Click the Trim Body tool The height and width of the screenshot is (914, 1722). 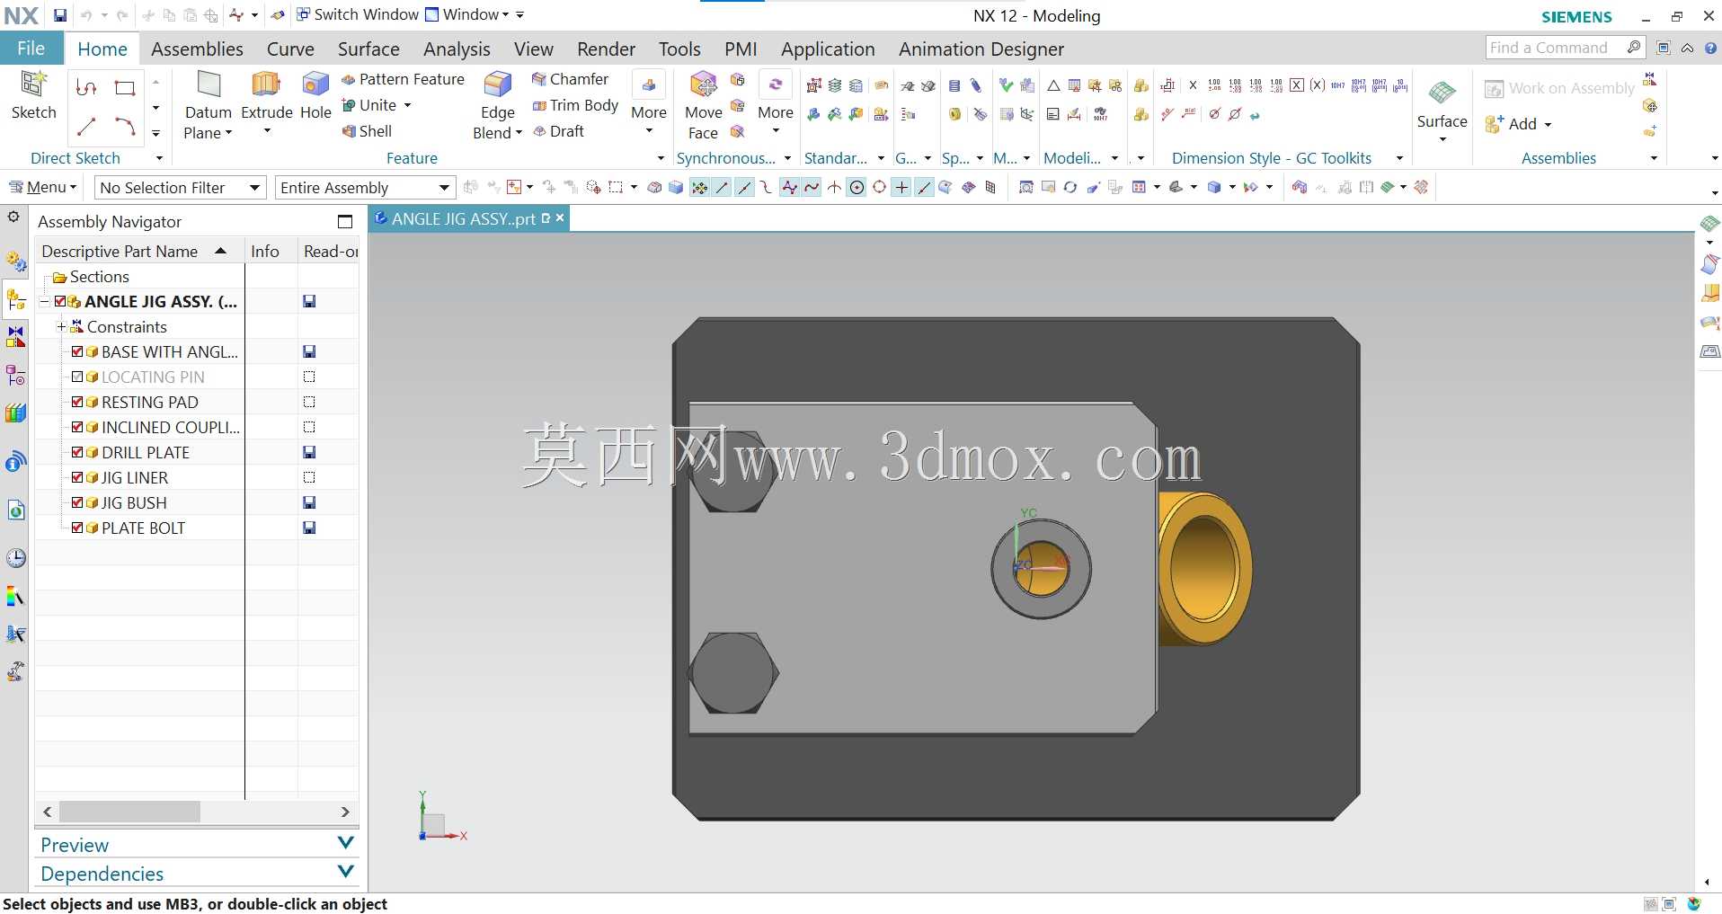(x=575, y=105)
